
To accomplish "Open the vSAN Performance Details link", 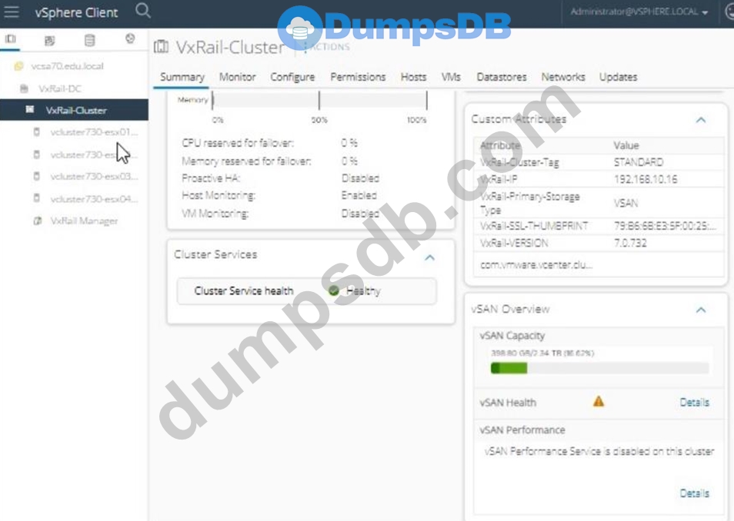I will [694, 493].
